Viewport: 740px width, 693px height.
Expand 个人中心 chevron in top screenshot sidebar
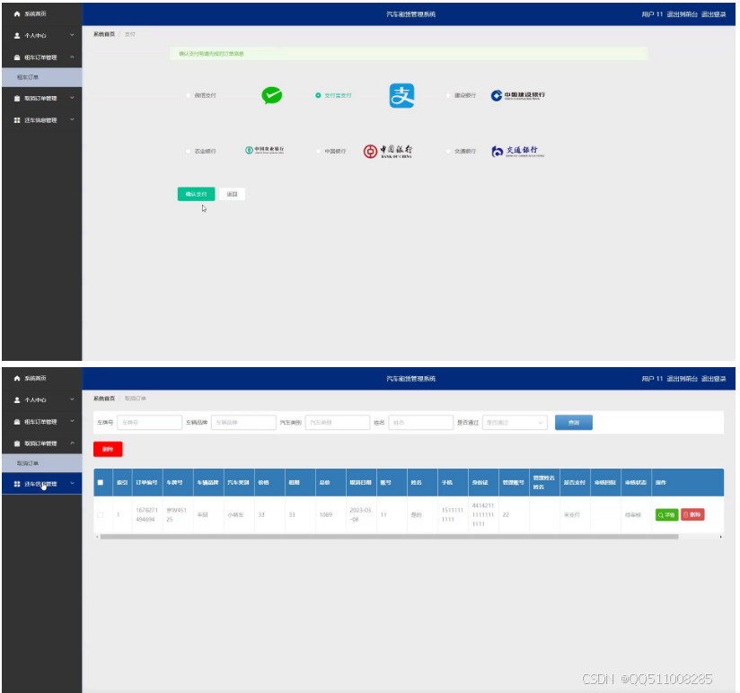pyautogui.click(x=72, y=35)
